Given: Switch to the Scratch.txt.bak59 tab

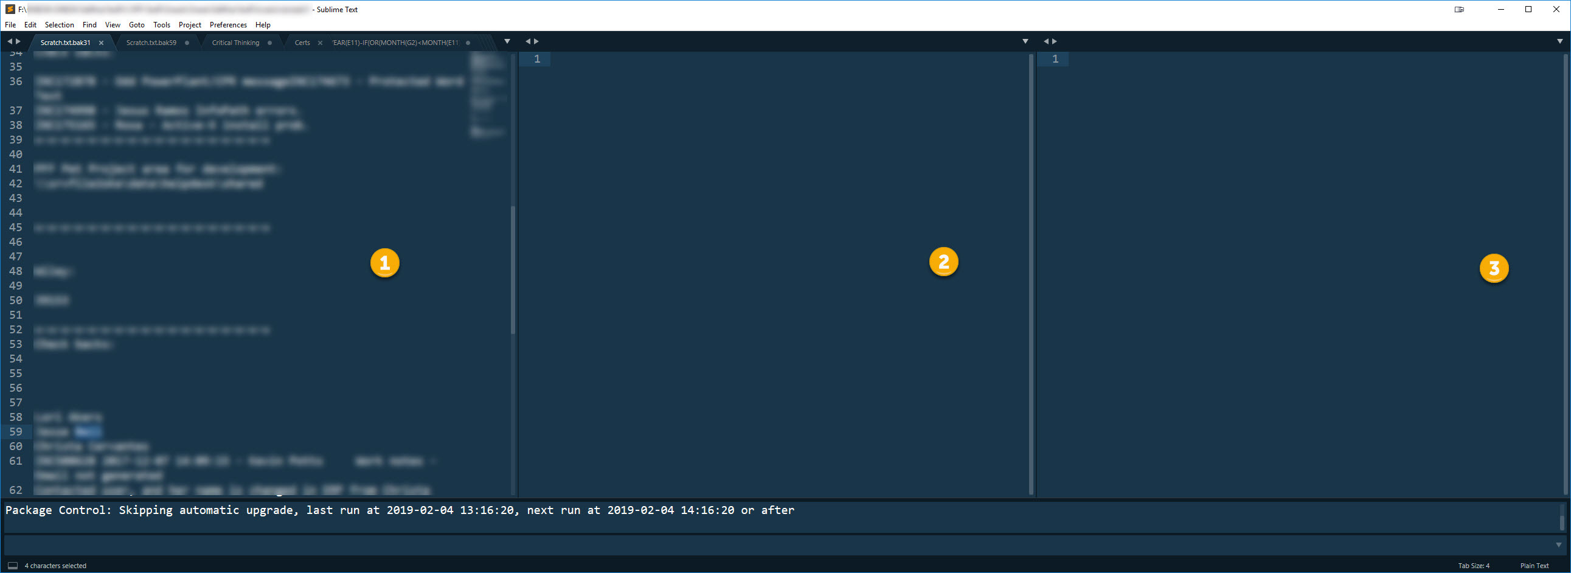Looking at the screenshot, I should coord(151,43).
